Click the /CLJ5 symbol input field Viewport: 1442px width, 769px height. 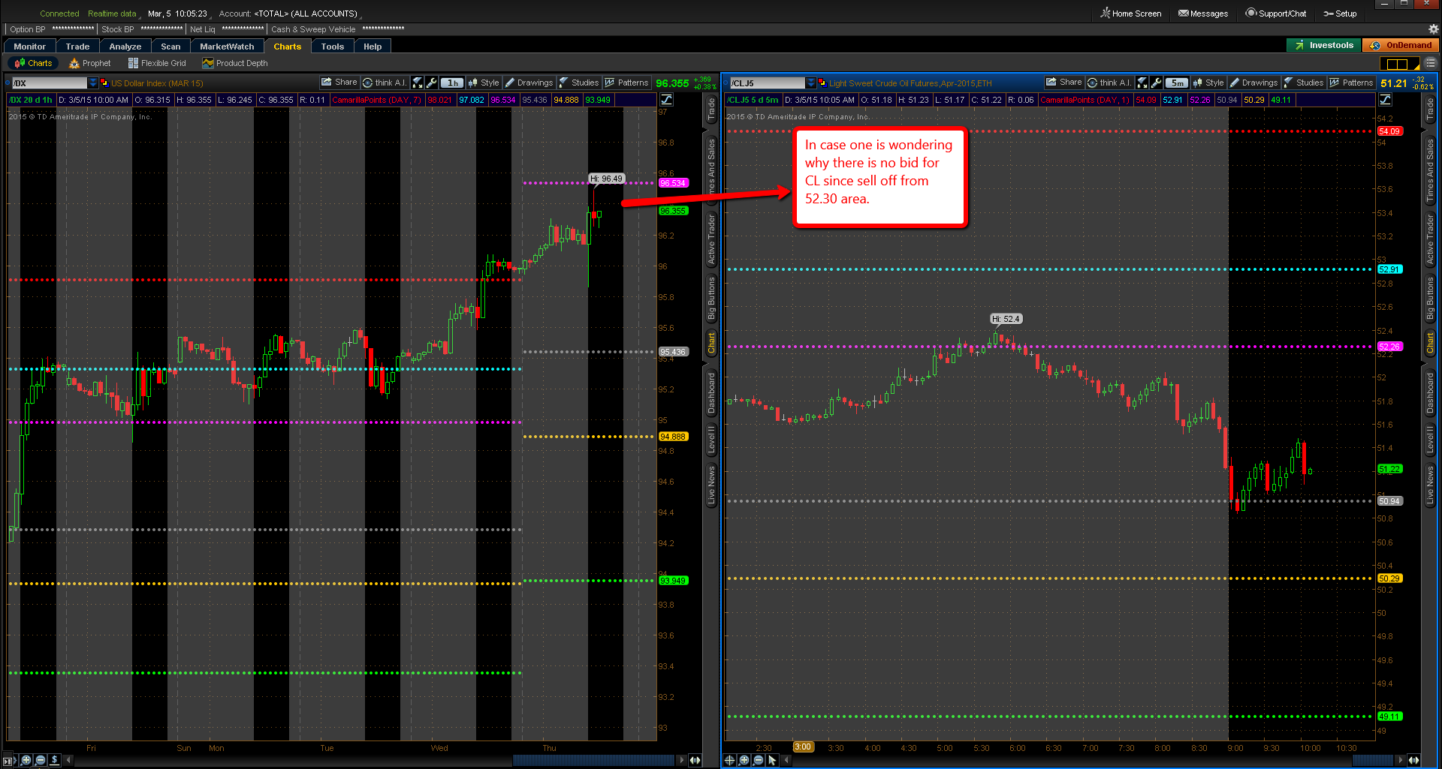tap(768, 83)
